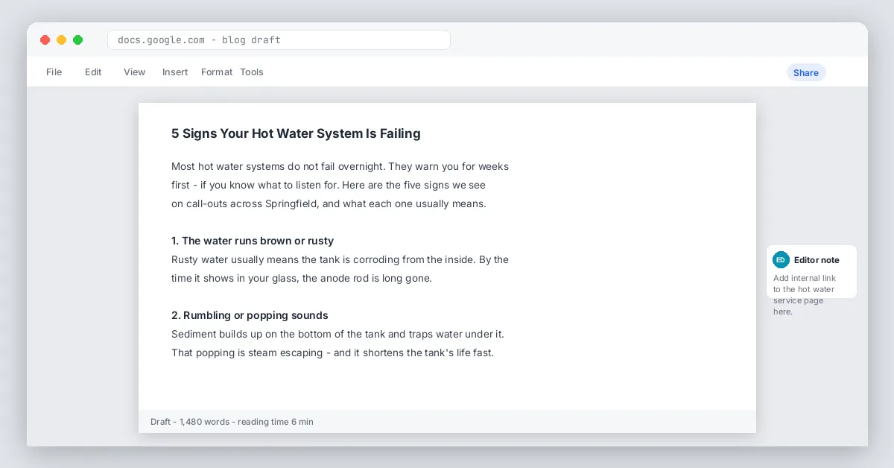Open the Tools menu

[x=252, y=72]
